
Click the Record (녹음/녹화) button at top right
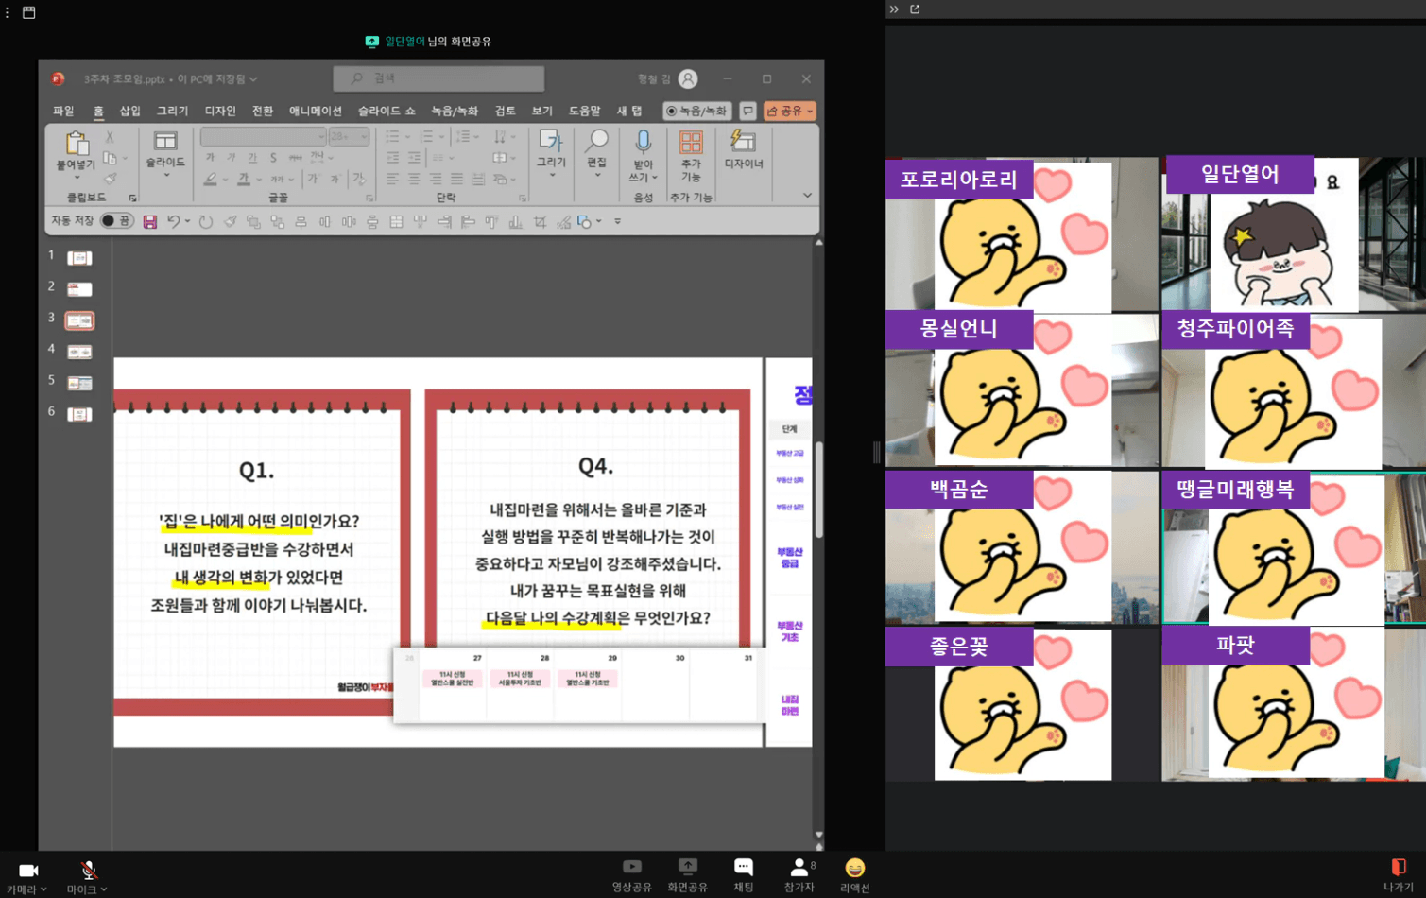696,112
